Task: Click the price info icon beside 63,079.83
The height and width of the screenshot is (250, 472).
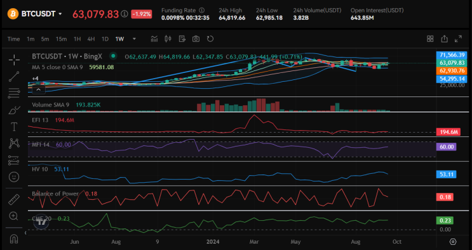Action: tap(125, 14)
